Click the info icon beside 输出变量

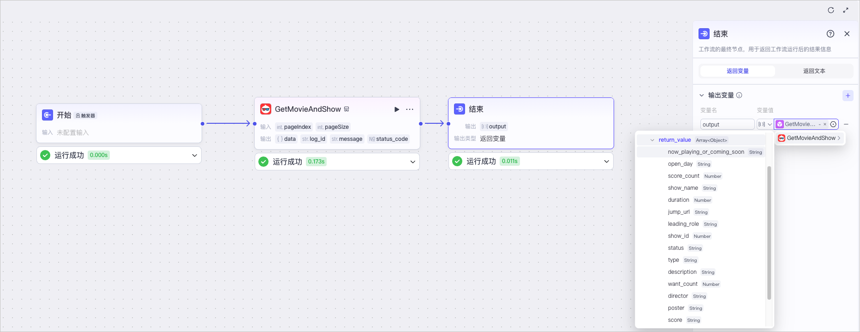pos(739,95)
